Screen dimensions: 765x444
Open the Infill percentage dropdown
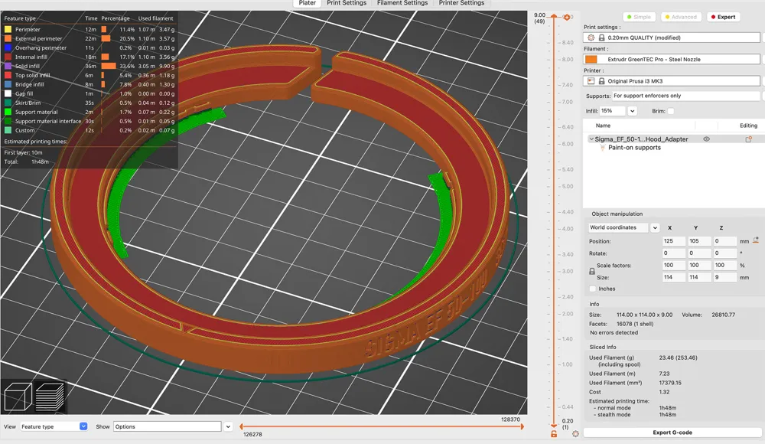(633, 111)
